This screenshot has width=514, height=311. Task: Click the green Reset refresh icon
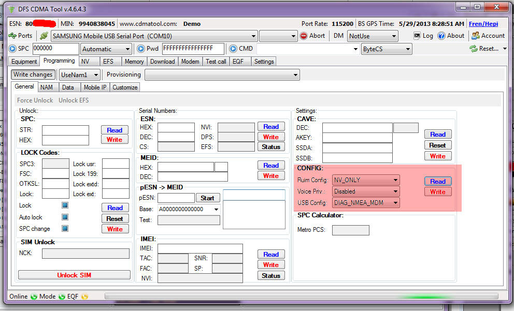473,49
